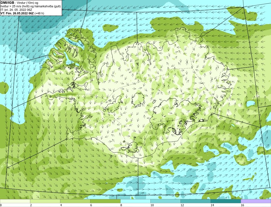Click the 0–2 m/s palest legend color
This screenshot has height=207, width=271.
[x=15, y=201]
